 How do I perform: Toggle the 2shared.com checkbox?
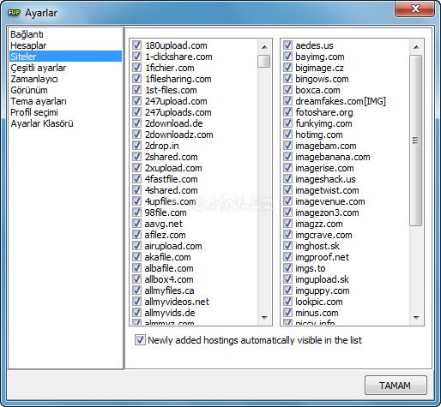click(137, 157)
